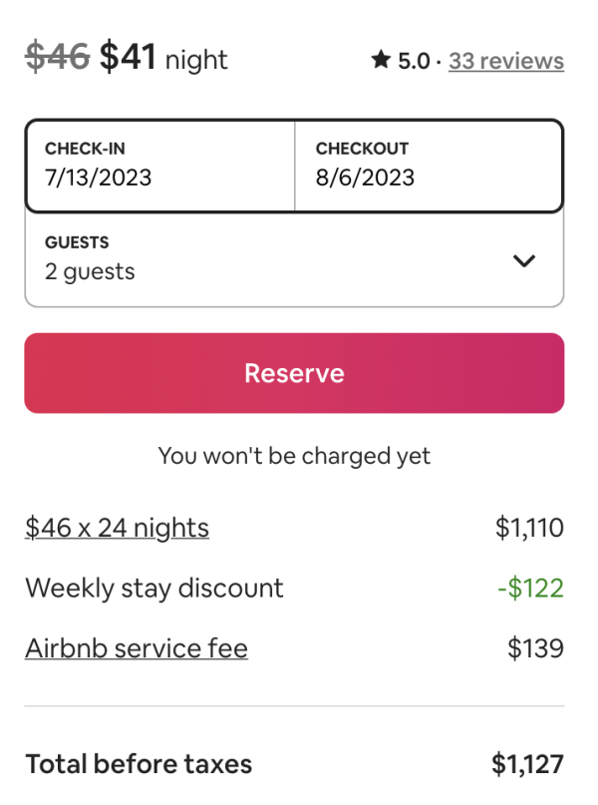Click the $1,110 nightly subtotal amount
This screenshot has height=805, width=598.
(x=529, y=527)
